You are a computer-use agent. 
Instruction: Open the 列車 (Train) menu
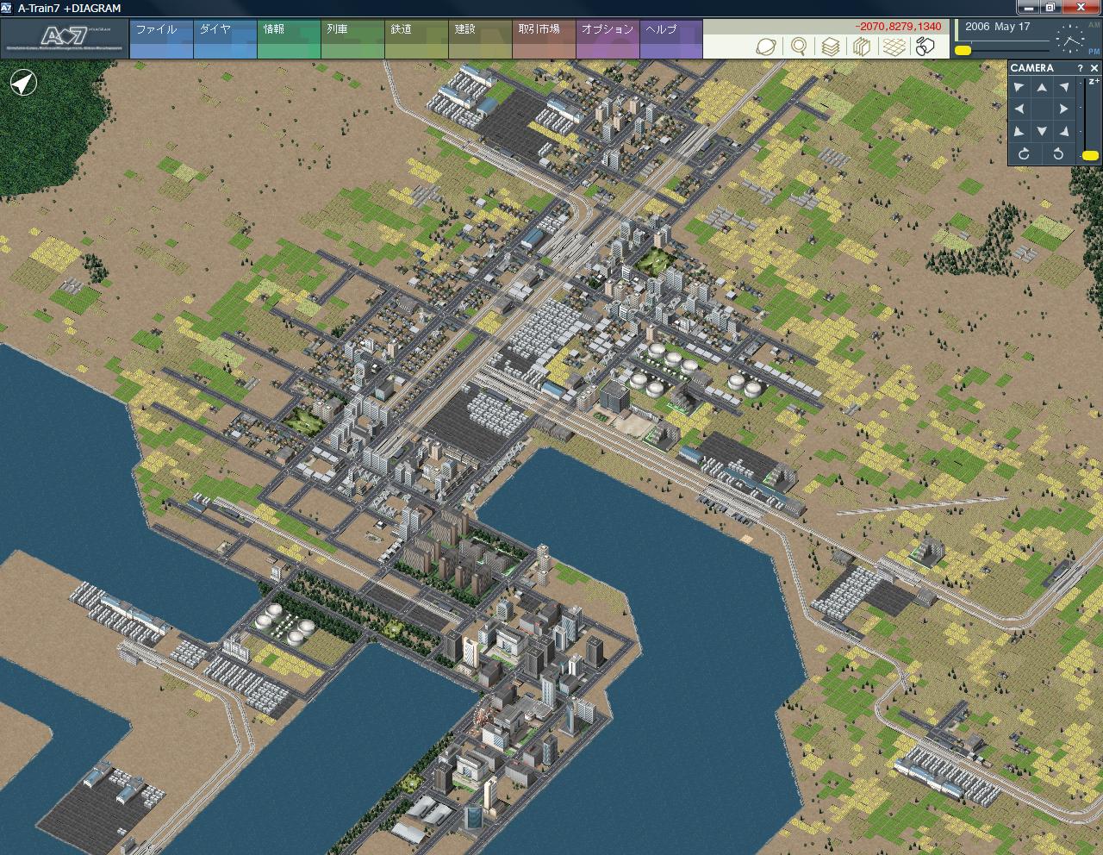click(x=352, y=40)
